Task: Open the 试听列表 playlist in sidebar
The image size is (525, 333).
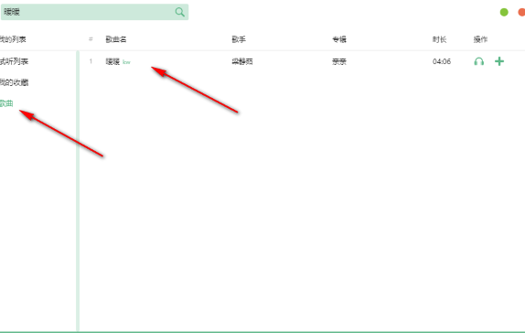Action: tap(14, 61)
